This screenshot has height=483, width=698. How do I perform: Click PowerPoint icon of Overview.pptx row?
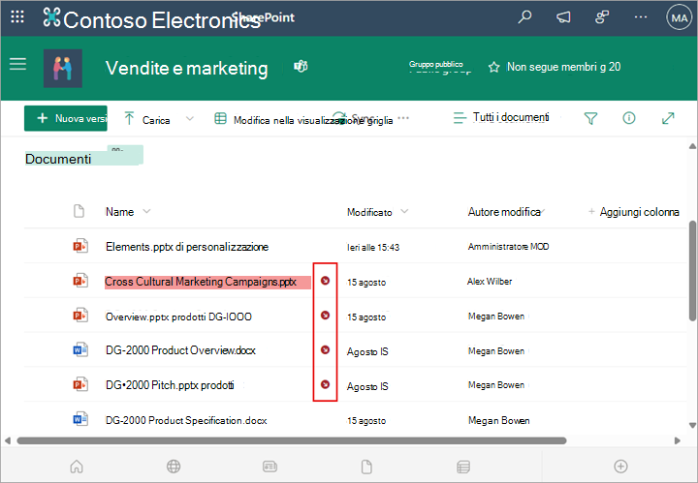coord(80,315)
